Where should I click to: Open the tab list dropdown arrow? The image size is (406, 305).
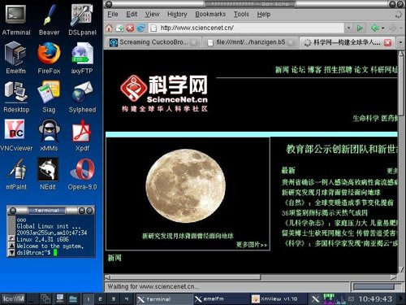400,42
